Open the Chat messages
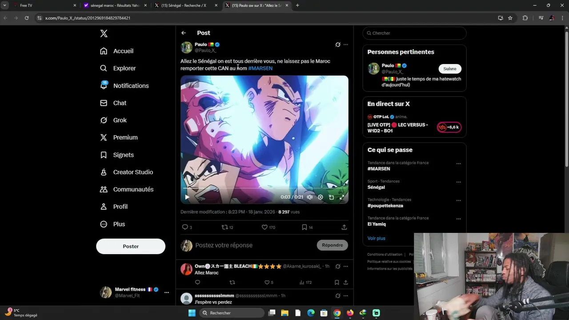Viewport: 569px width, 320px height. click(113, 103)
